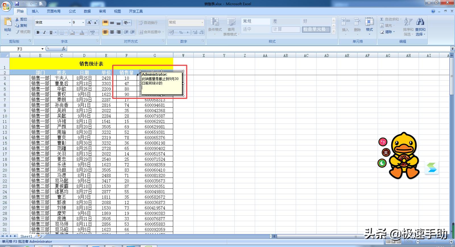Select cell containing 卞夫人
The height and width of the screenshot is (247, 455).
click(61, 78)
